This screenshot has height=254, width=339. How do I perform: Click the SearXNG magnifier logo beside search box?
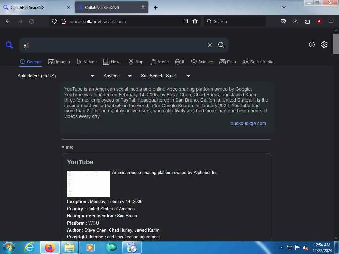point(9,45)
